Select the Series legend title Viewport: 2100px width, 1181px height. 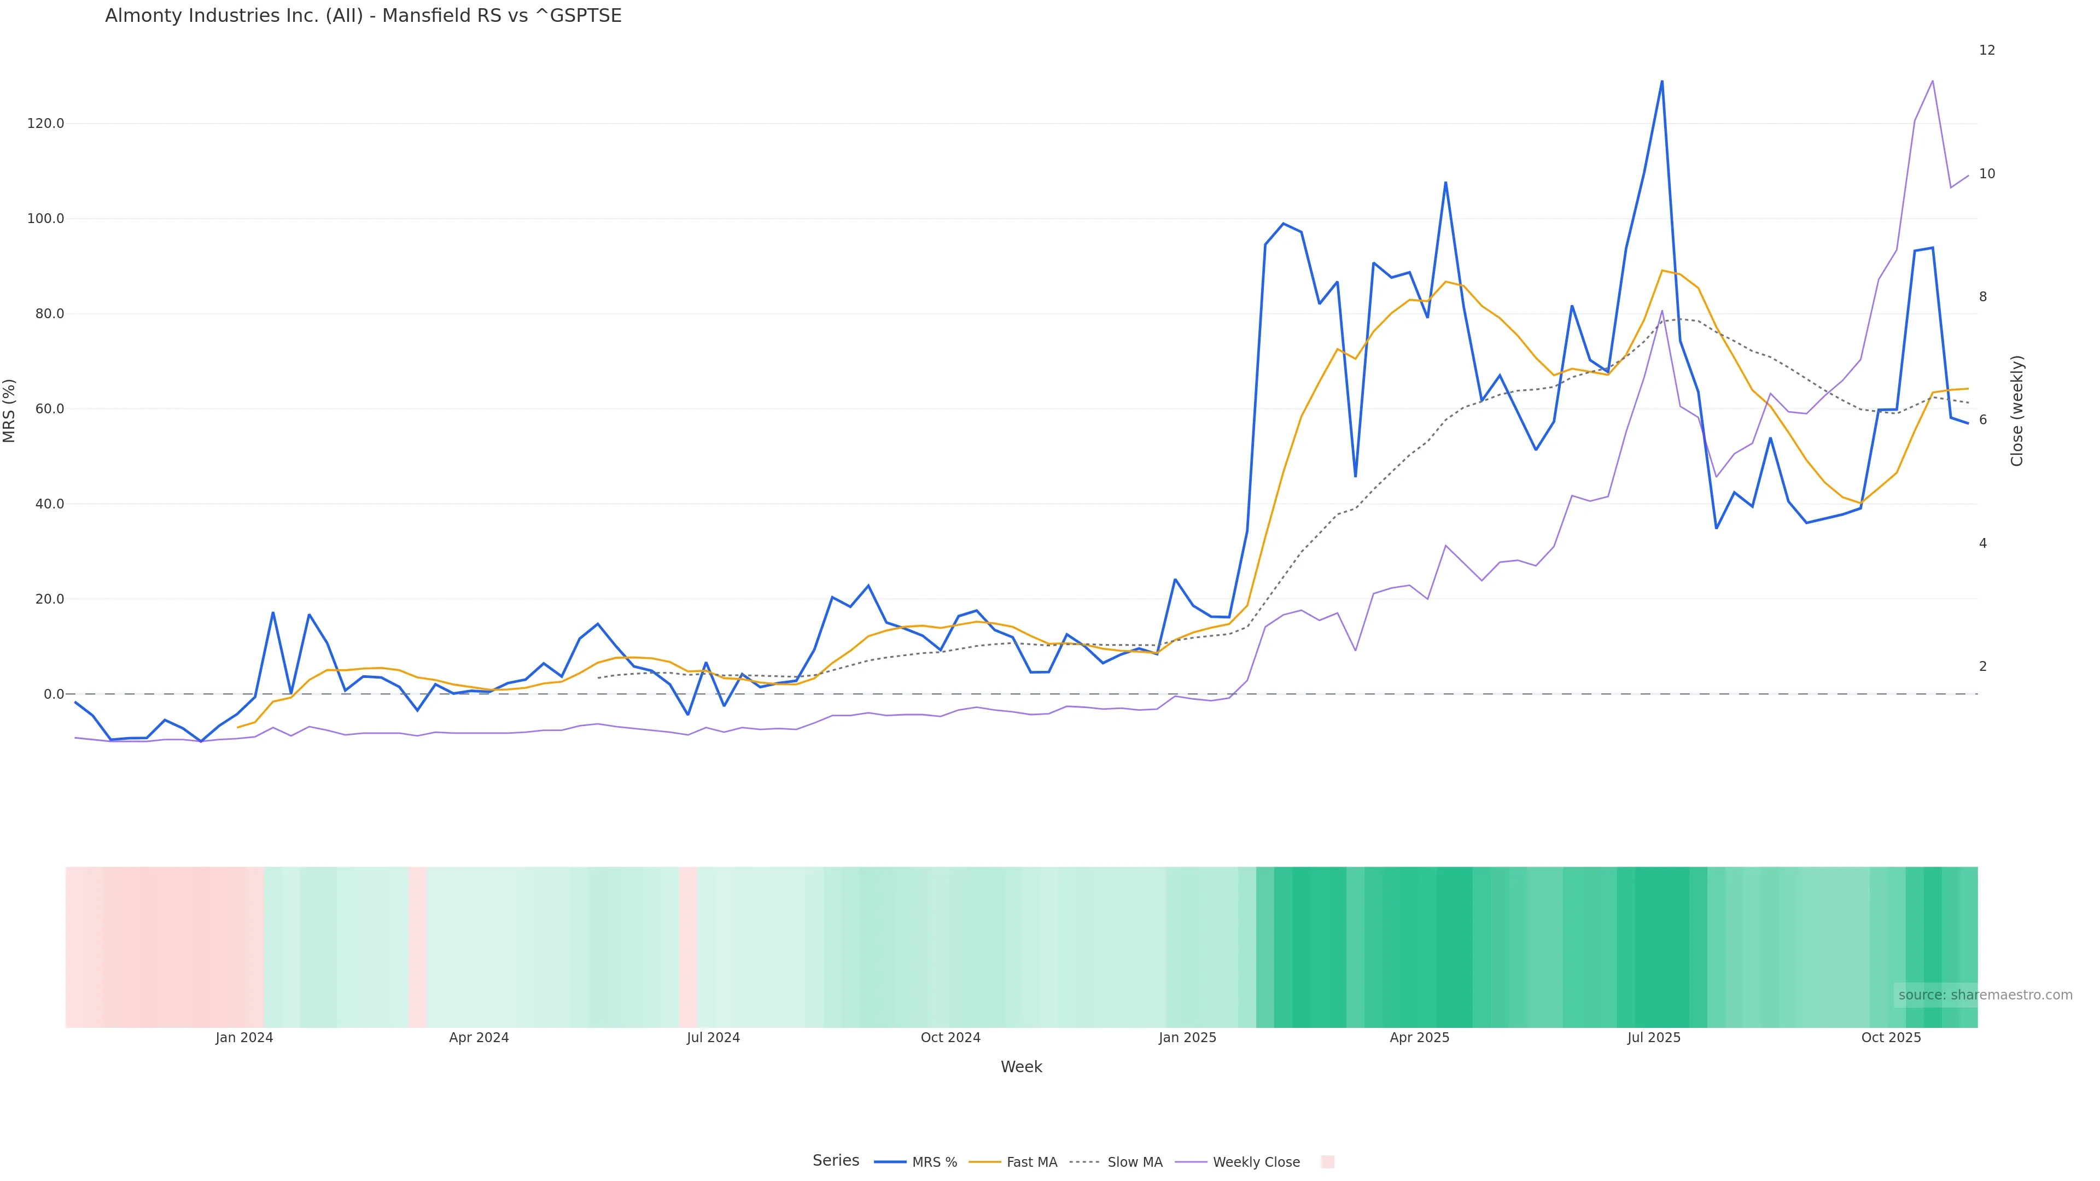click(x=836, y=1161)
